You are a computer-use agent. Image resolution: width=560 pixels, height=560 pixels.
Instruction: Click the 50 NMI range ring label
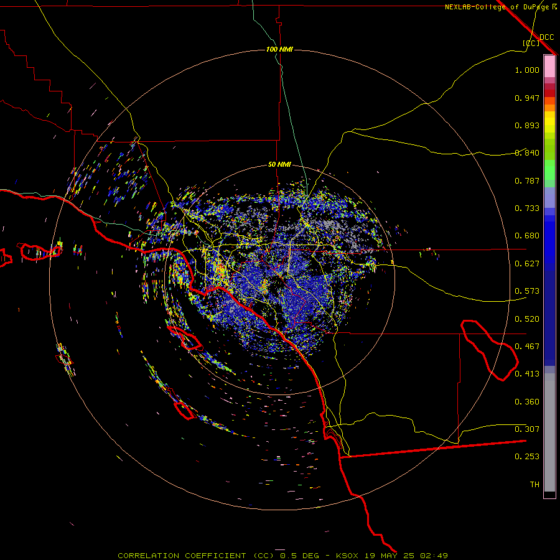coord(279,164)
